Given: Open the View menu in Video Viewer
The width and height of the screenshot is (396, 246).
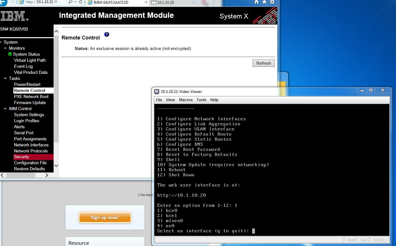Looking at the screenshot, I should (170, 100).
